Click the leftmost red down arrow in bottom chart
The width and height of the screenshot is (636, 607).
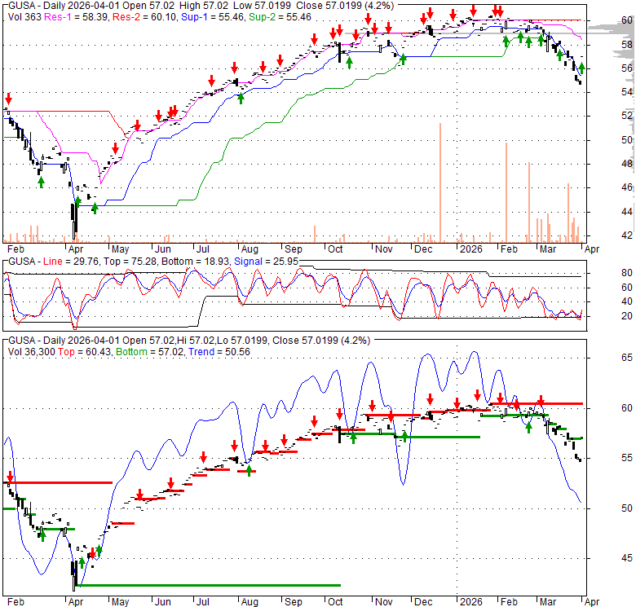(x=10, y=477)
